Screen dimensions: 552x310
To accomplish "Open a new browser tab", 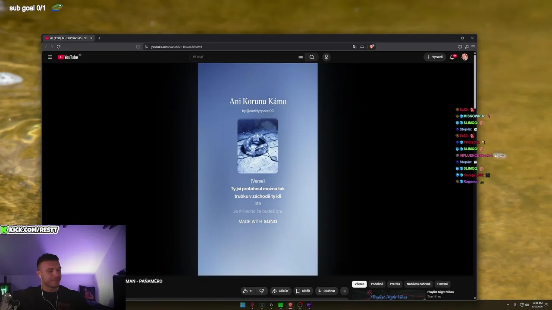I will (99, 38).
